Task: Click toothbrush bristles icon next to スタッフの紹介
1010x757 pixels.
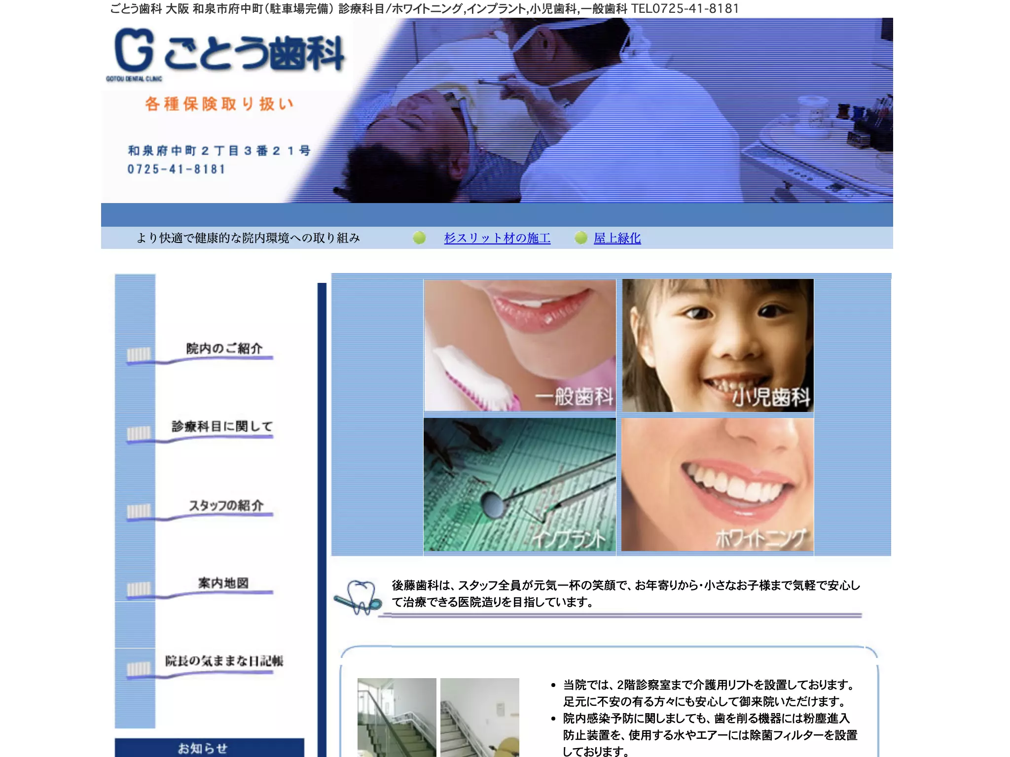Action: tap(139, 511)
